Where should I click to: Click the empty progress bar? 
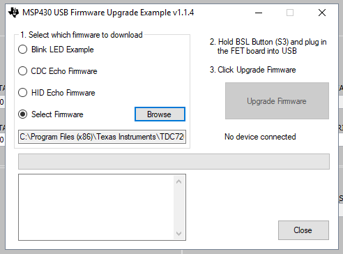click(x=174, y=161)
